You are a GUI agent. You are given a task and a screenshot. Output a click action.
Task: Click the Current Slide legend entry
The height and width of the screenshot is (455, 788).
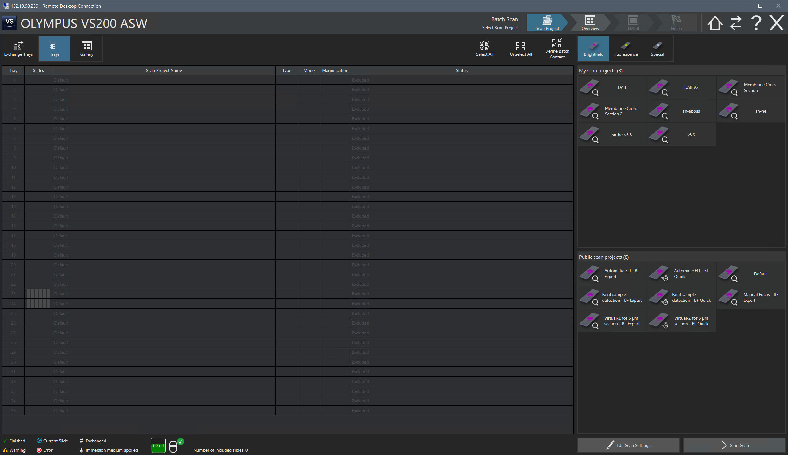(x=52, y=441)
